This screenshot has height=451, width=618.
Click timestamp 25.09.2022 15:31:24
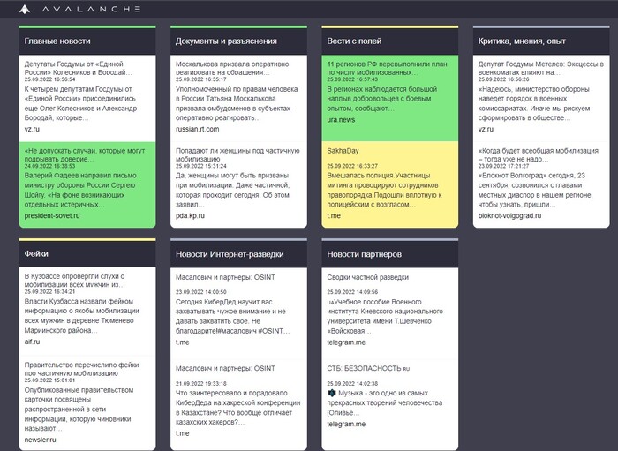point(201,166)
